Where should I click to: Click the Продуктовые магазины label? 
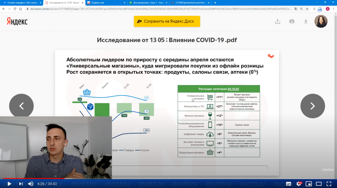[191, 153]
